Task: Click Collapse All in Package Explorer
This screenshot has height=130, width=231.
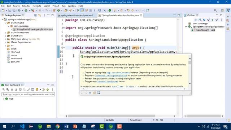Action: (x=35, y=15)
